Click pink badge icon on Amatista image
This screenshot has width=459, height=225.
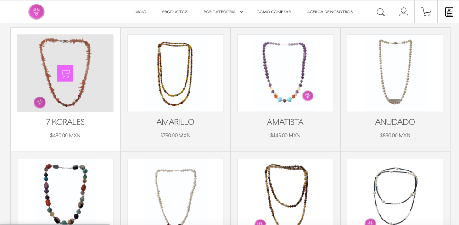coord(308,96)
